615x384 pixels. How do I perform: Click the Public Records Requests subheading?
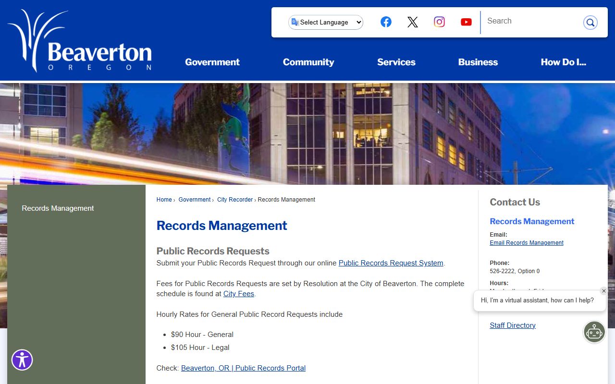pyautogui.click(x=213, y=251)
